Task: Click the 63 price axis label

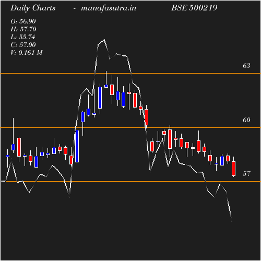Action: 246,66
